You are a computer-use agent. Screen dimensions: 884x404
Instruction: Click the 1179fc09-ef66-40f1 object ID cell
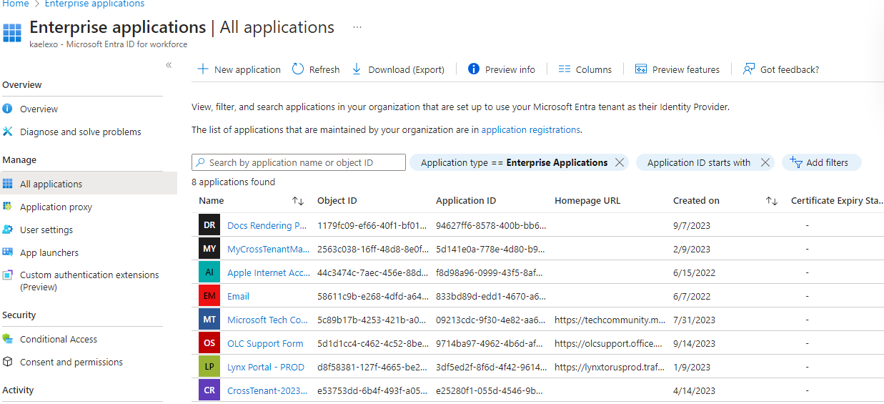372,225
